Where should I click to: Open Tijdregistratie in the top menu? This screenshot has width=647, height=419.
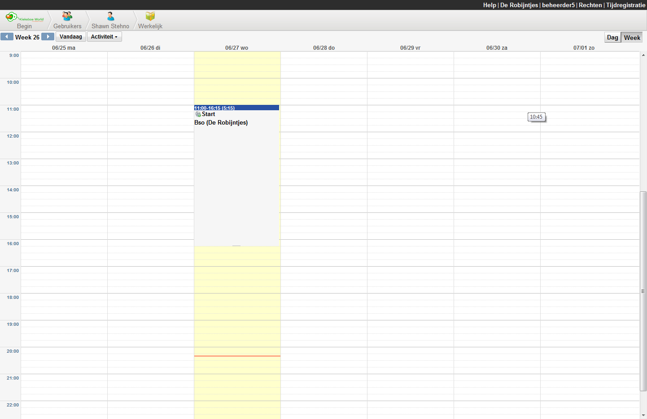625,5
